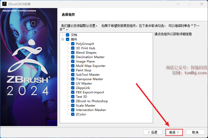Toggle the Blend Shapes checkbox

pyautogui.click(x=73, y=53)
